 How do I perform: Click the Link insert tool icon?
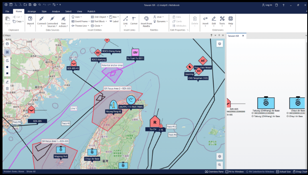[125, 18]
